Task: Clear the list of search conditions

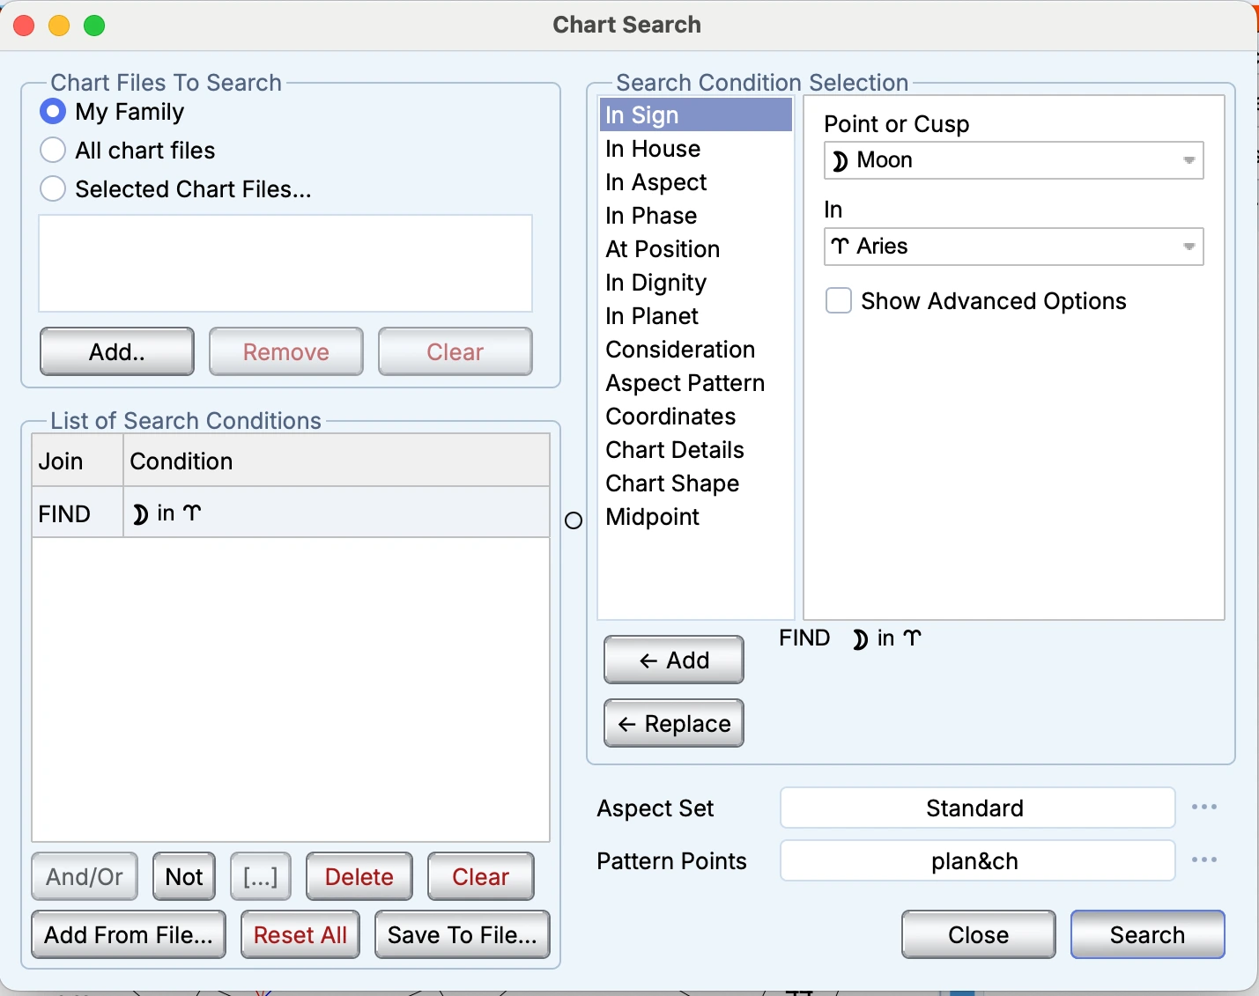Action: (x=481, y=877)
